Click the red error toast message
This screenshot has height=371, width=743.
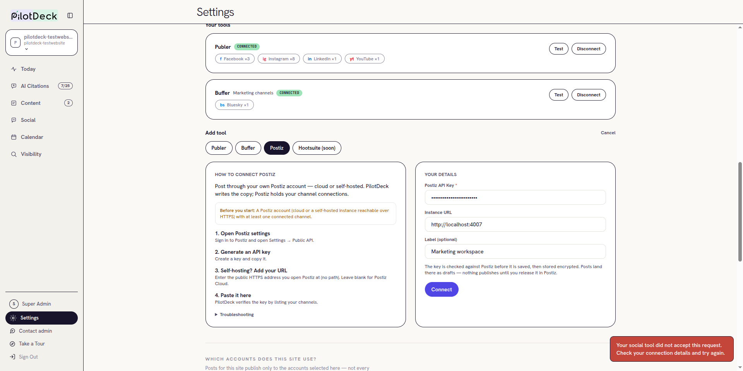(x=671, y=349)
